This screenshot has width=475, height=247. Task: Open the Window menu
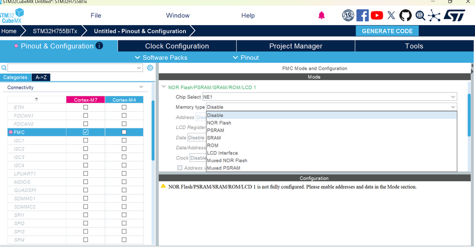178,15
